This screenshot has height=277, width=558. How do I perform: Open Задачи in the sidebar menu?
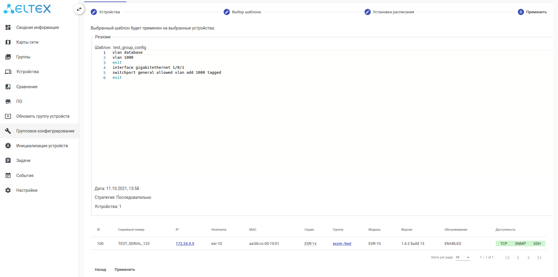coord(23,160)
